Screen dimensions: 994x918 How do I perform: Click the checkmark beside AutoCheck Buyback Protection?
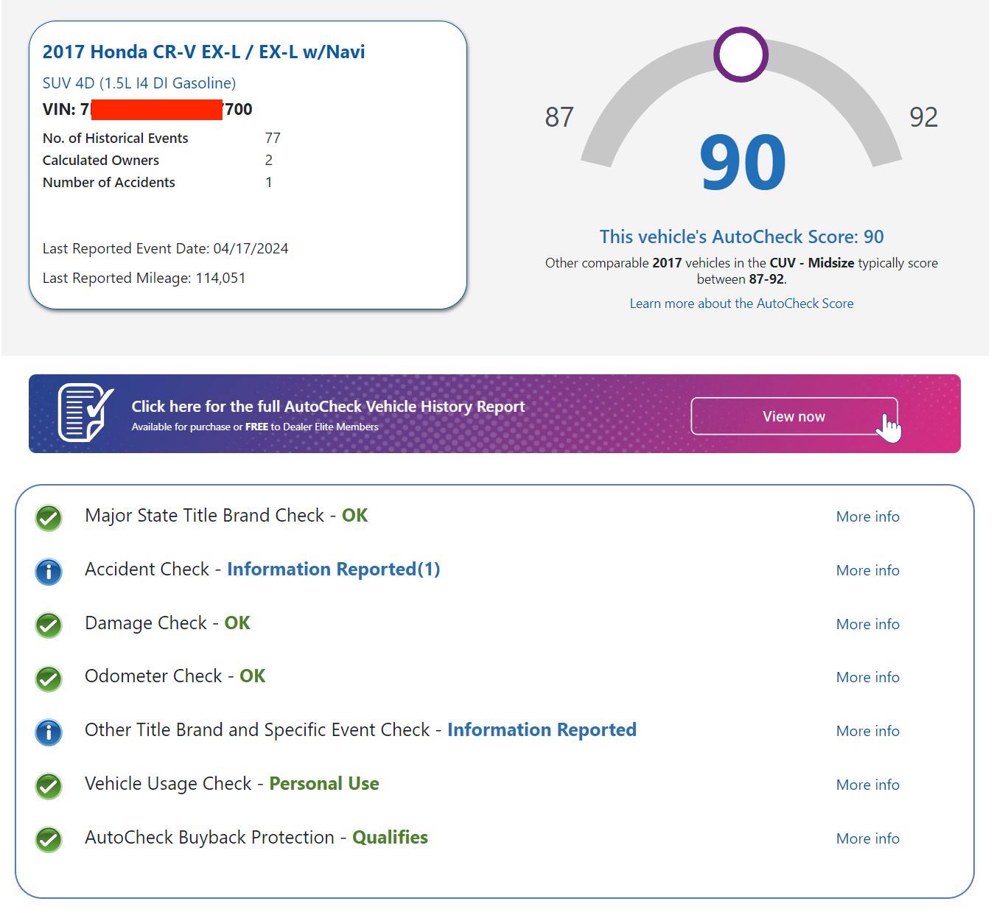(x=49, y=839)
